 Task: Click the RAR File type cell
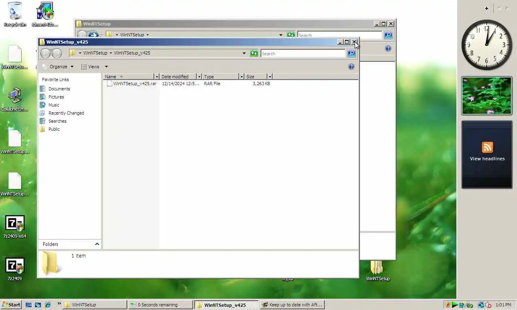click(x=212, y=84)
